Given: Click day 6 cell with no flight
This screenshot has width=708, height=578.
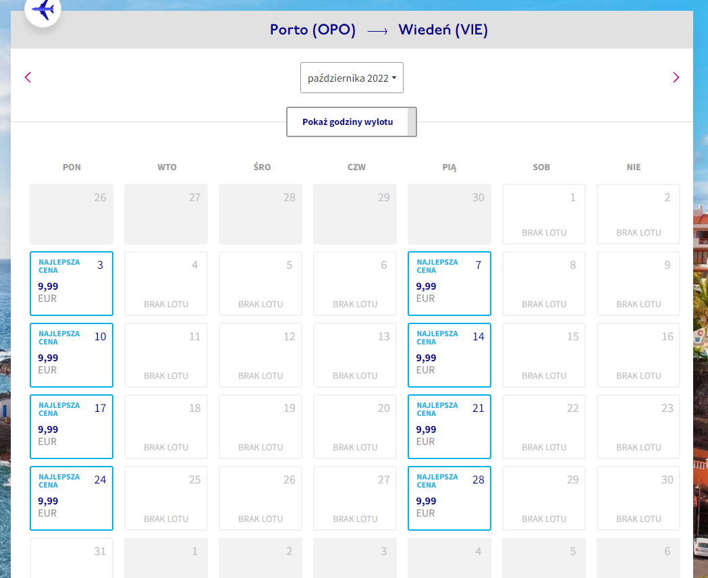Looking at the screenshot, I should pyautogui.click(x=355, y=283).
